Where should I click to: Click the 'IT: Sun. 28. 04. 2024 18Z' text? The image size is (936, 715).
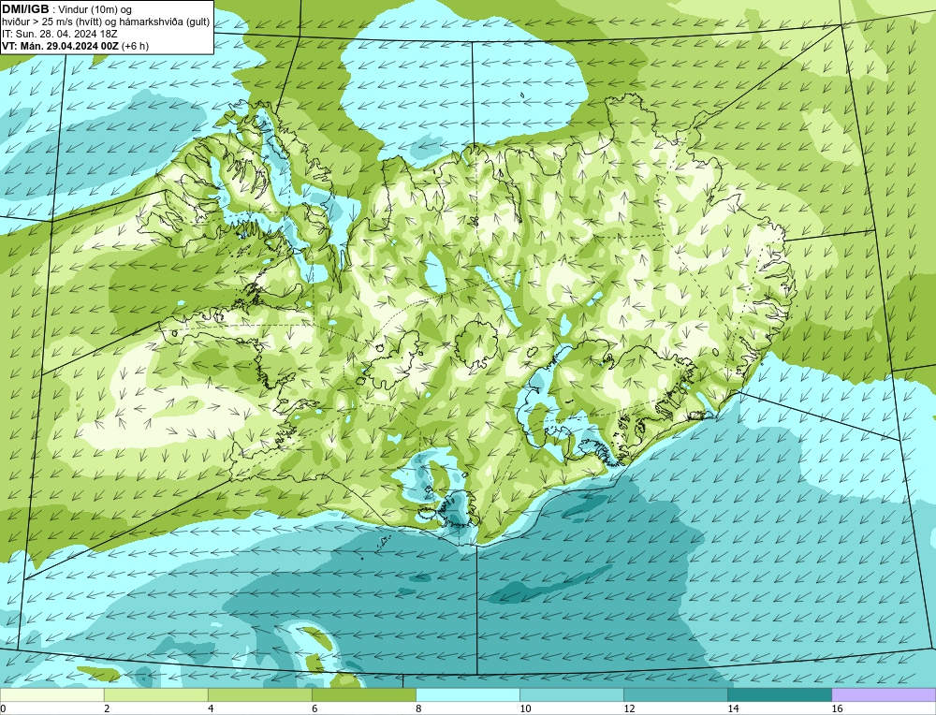(60, 34)
